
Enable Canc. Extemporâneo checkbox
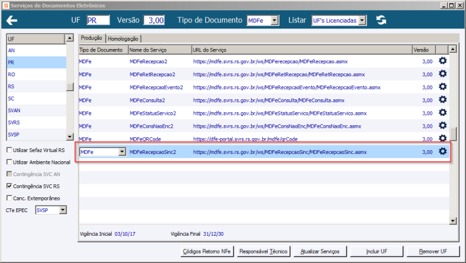click(x=9, y=198)
